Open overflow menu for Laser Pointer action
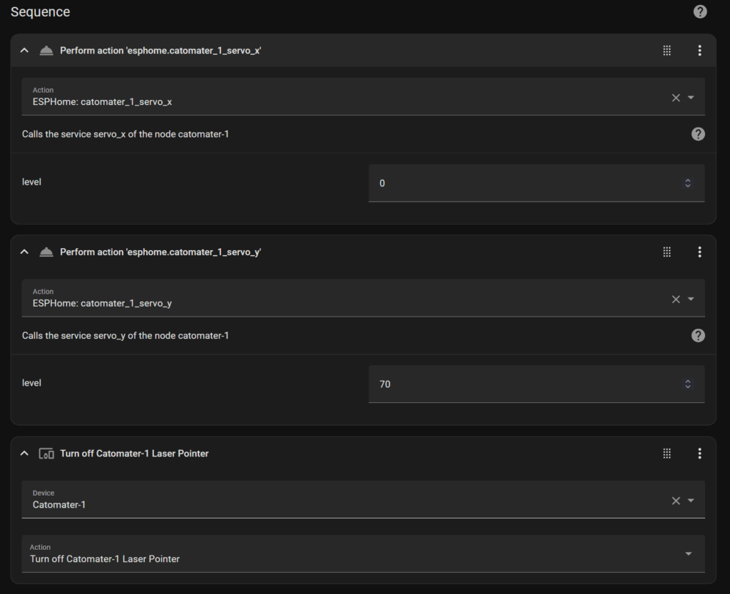The width and height of the screenshot is (730, 594). click(x=699, y=454)
